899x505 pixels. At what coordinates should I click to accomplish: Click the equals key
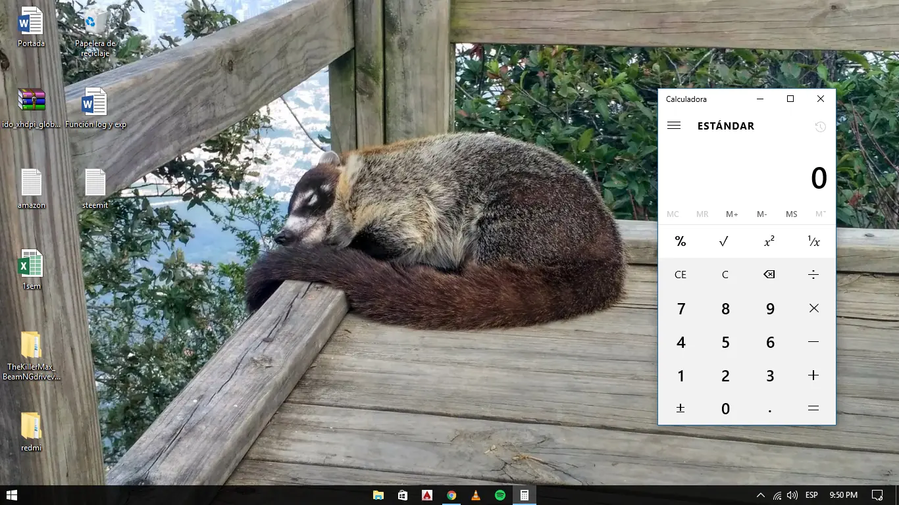pyautogui.click(x=813, y=408)
